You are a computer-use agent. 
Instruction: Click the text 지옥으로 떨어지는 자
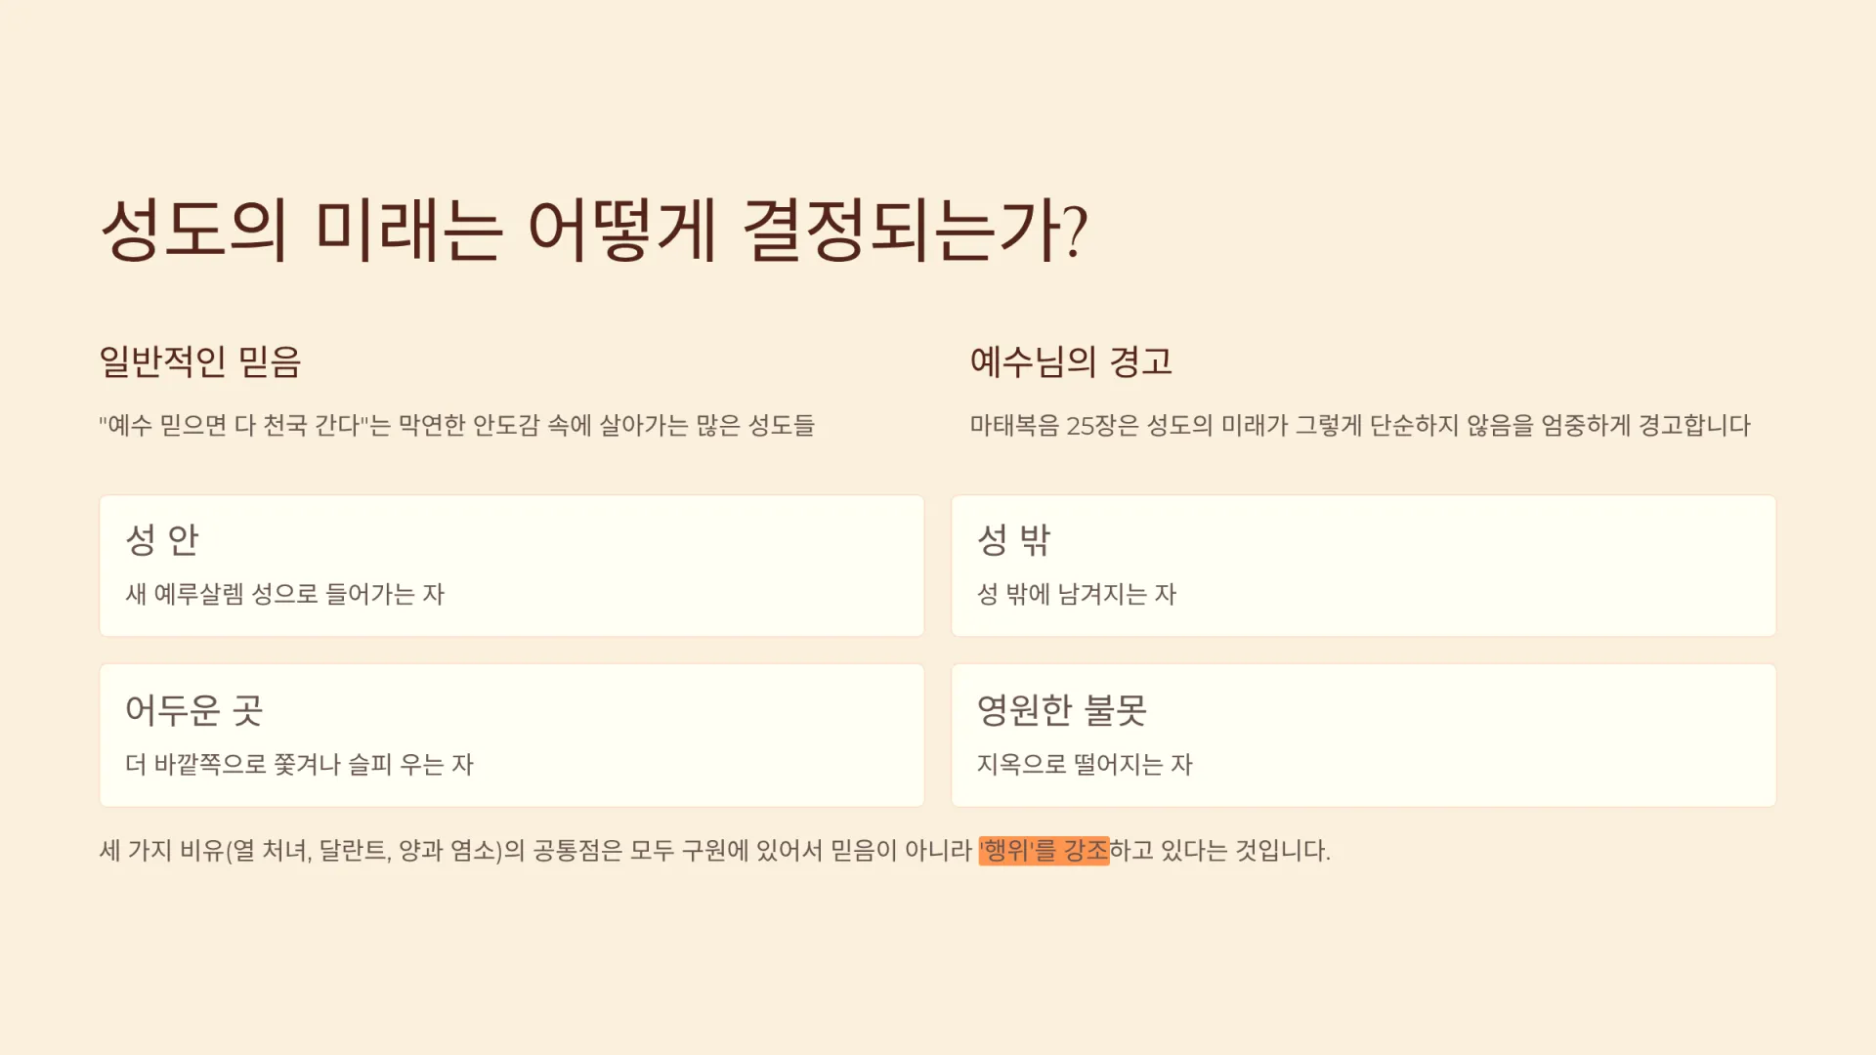pos(1085,764)
